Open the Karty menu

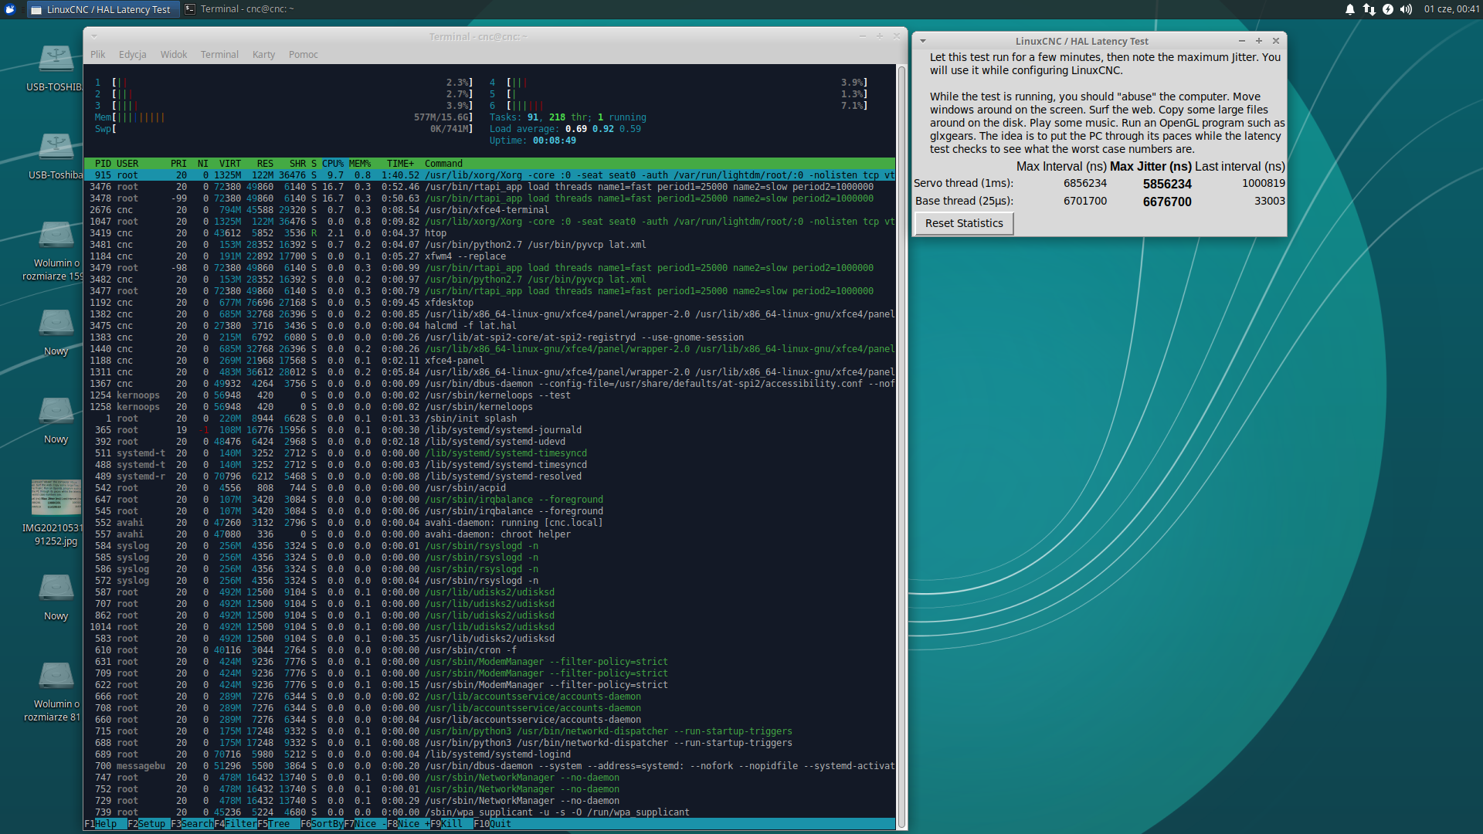pos(263,55)
